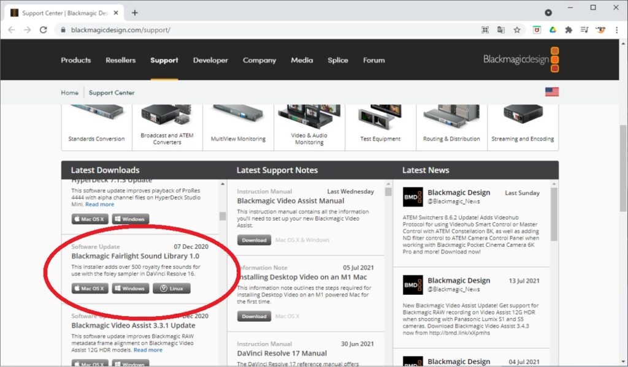The width and height of the screenshot is (628, 367).
Task: Open the media control playlist icon
Action: point(584,29)
